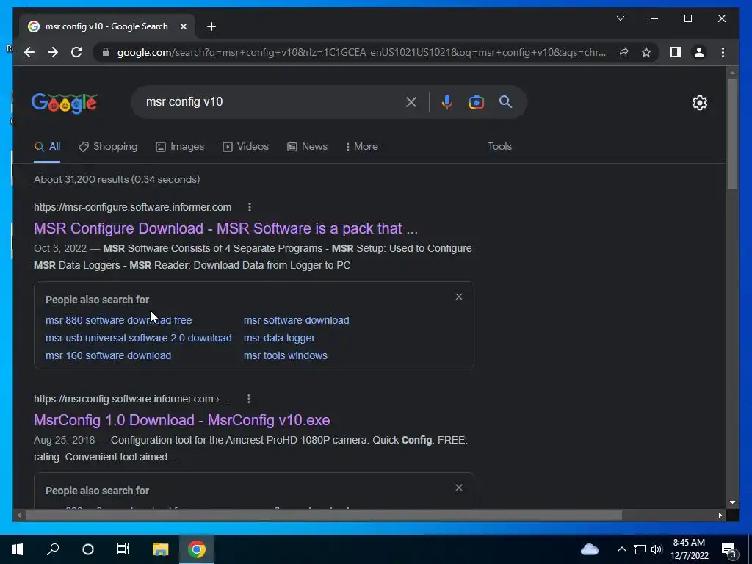The width and height of the screenshot is (752, 564).
Task: Open Task View on taskbar
Action: [x=123, y=549]
